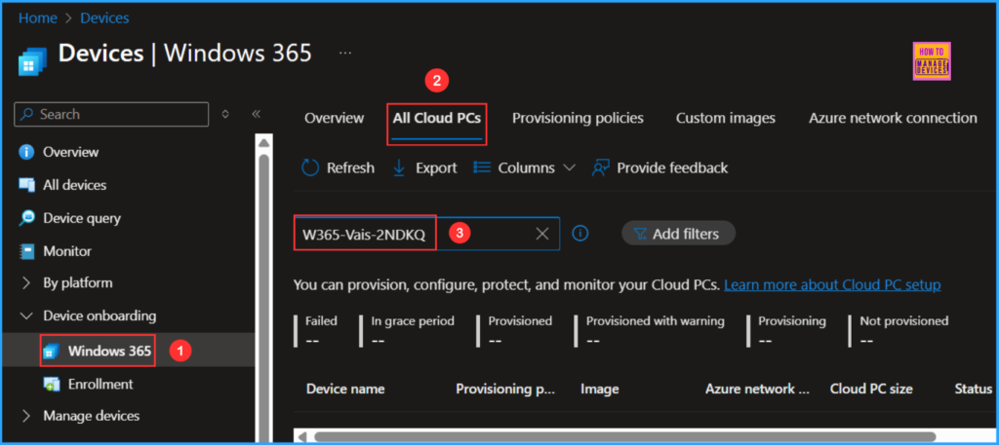
Task: Click the Provide feedback label
Action: 672,167
